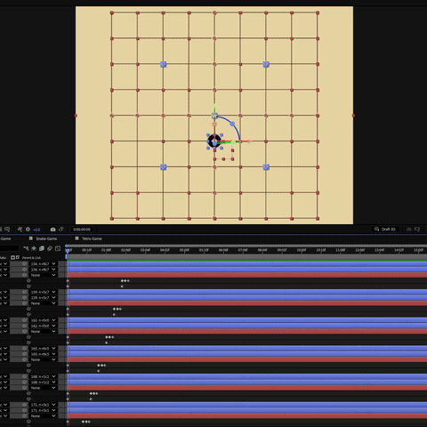Click the top-left blue square marker on the grid
427x427 pixels.
point(164,64)
